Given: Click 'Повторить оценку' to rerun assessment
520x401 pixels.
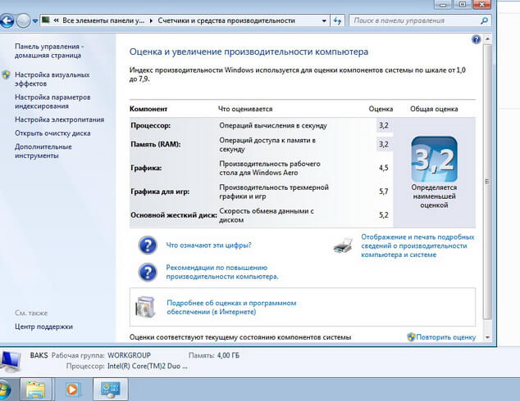Looking at the screenshot, I should (x=446, y=337).
